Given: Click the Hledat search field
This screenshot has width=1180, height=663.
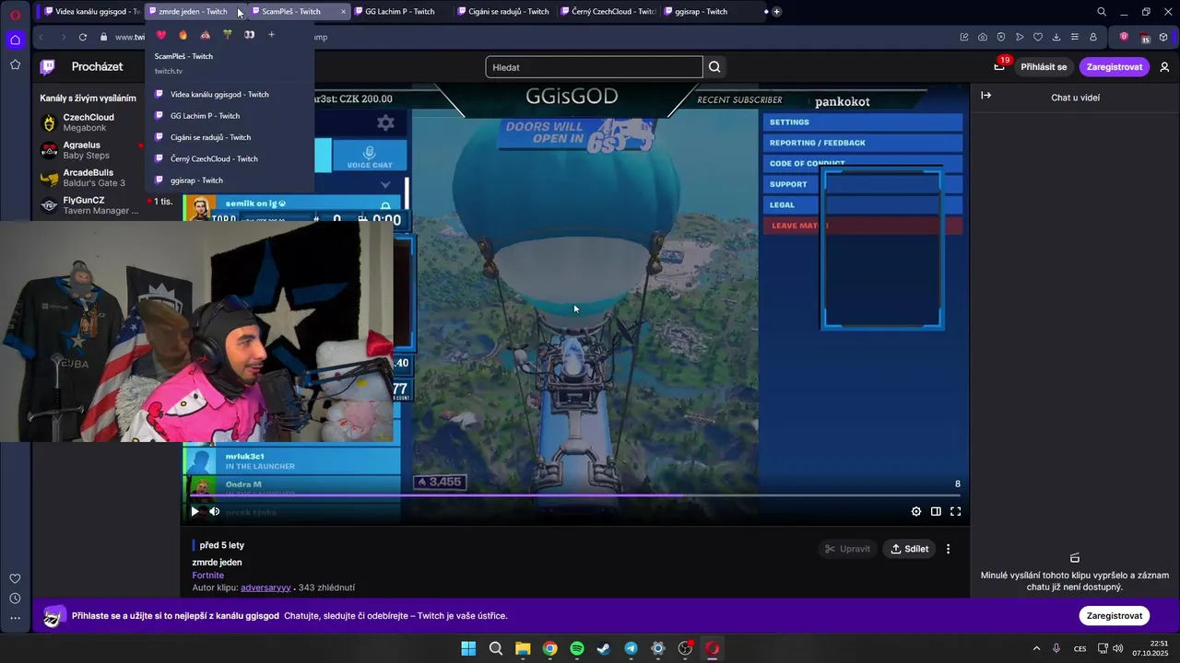Looking at the screenshot, I should pyautogui.click(x=595, y=67).
